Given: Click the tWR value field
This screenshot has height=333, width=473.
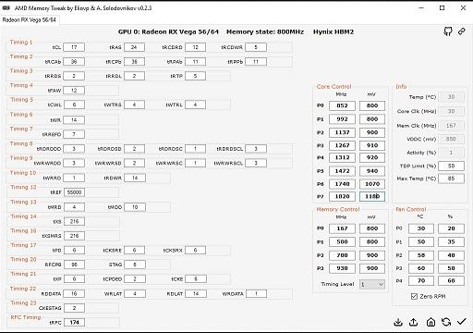Looking at the screenshot, I should pyautogui.click(x=74, y=120).
